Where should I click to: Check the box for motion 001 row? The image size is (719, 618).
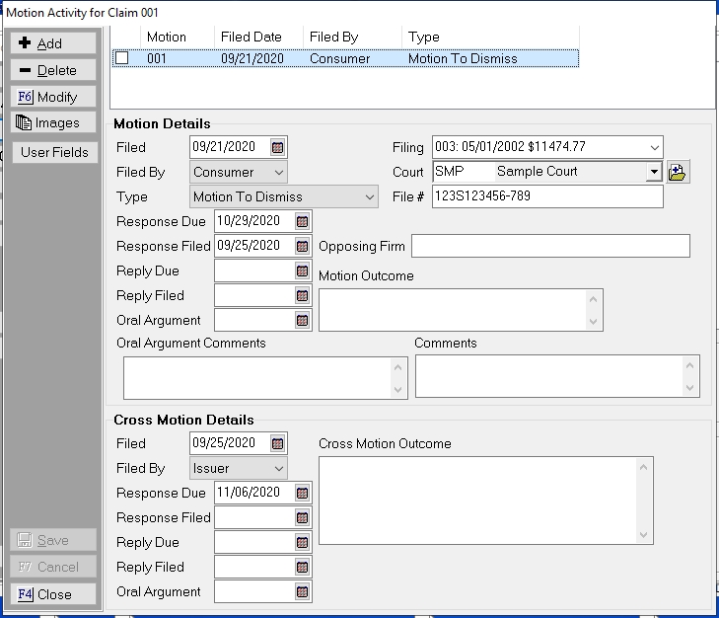pyautogui.click(x=121, y=58)
